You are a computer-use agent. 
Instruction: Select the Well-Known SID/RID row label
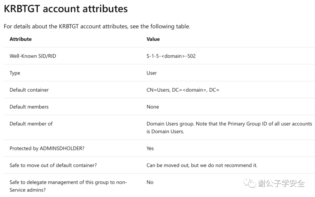(x=33, y=56)
